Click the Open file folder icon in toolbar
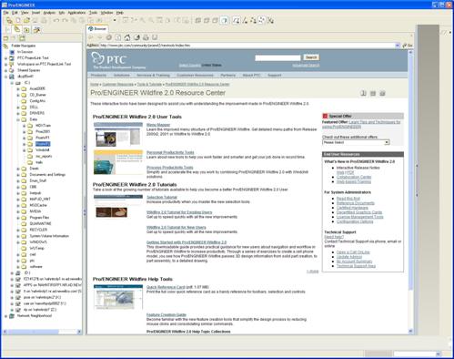The image size is (454, 359). click(x=26, y=20)
